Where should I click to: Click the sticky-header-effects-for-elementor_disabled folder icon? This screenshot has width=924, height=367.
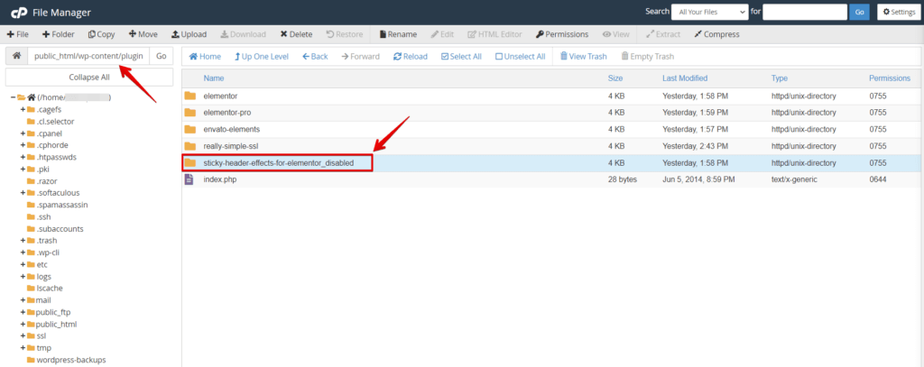[189, 162]
